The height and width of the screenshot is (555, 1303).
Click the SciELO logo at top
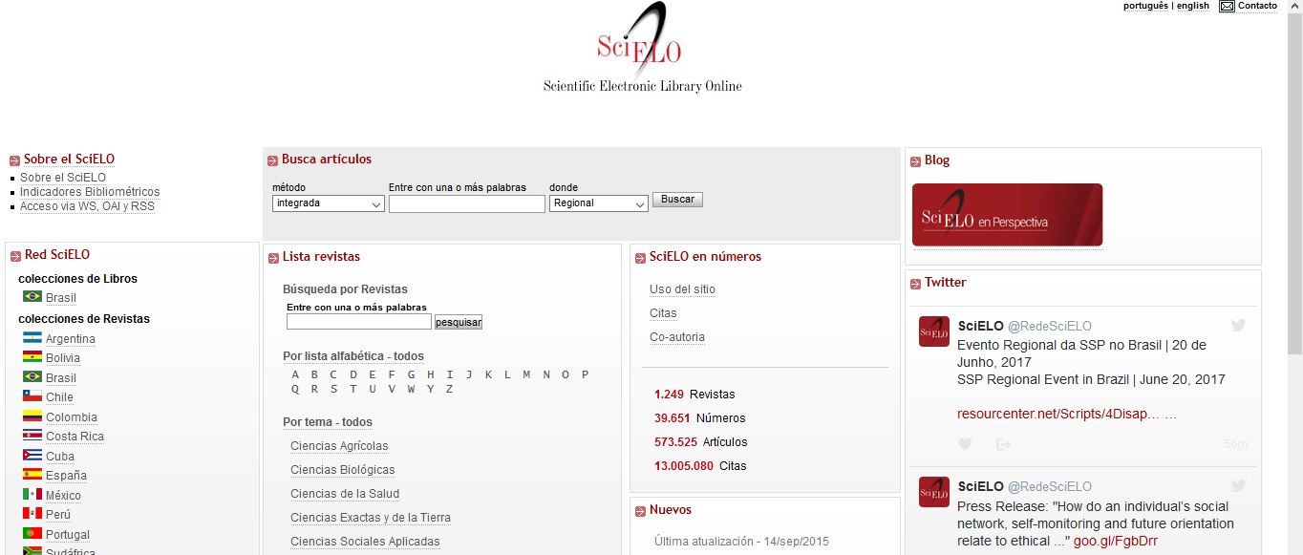coord(642,48)
